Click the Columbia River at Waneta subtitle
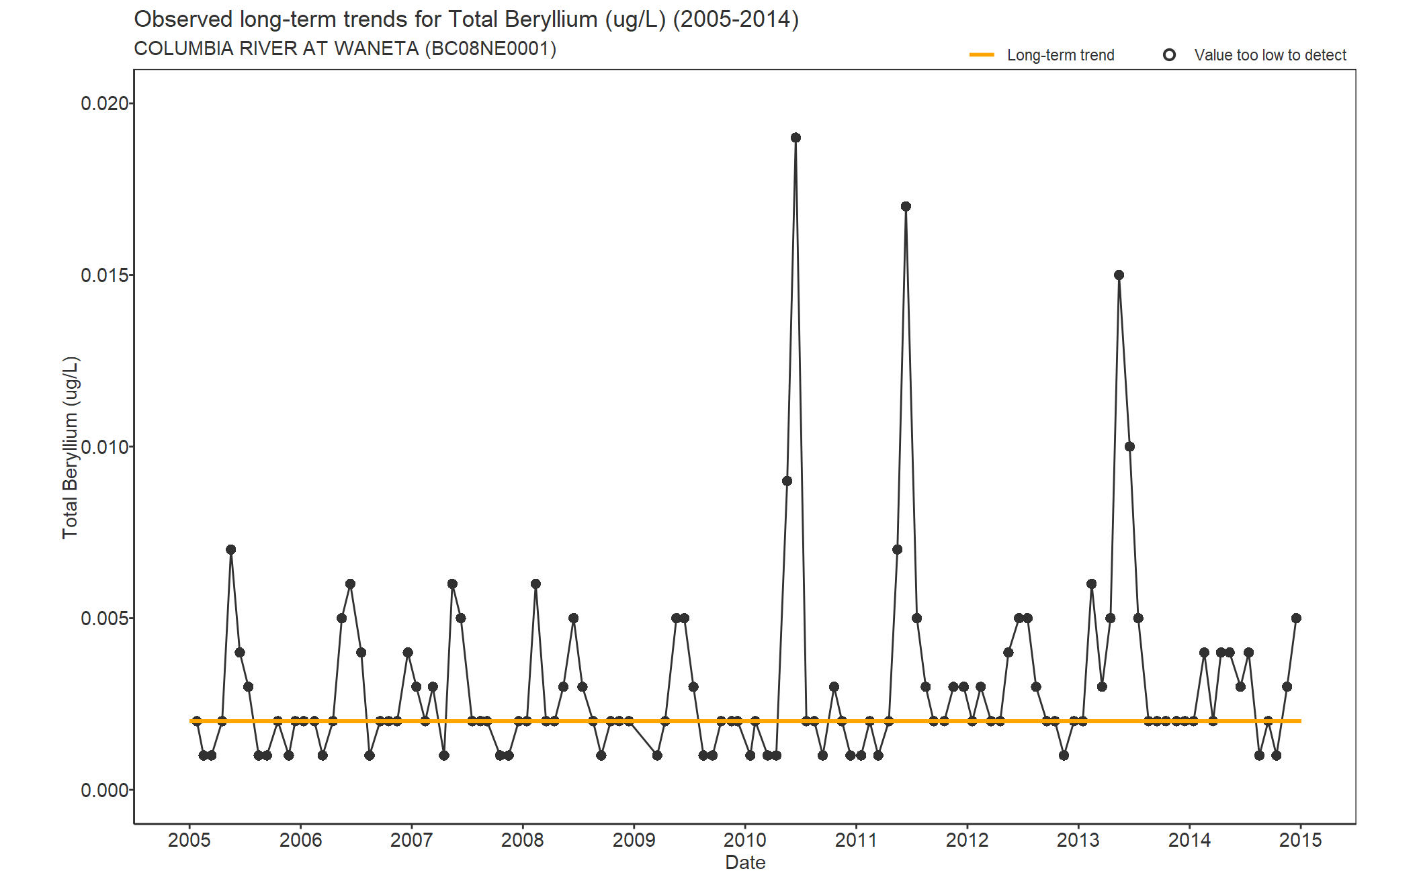 click(345, 49)
